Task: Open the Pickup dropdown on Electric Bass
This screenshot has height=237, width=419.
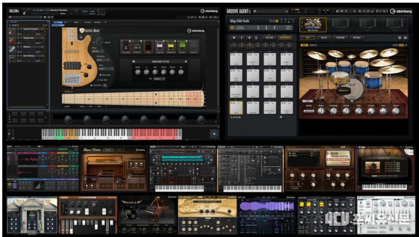Action: coord(97,51)
